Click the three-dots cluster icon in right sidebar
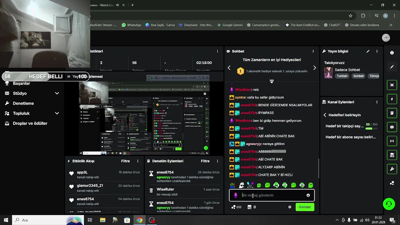The image size is (400, 225). [x=392, y=183]
